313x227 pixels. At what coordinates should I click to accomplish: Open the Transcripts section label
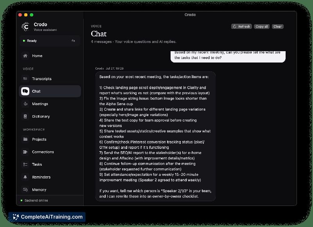point(42,79)
